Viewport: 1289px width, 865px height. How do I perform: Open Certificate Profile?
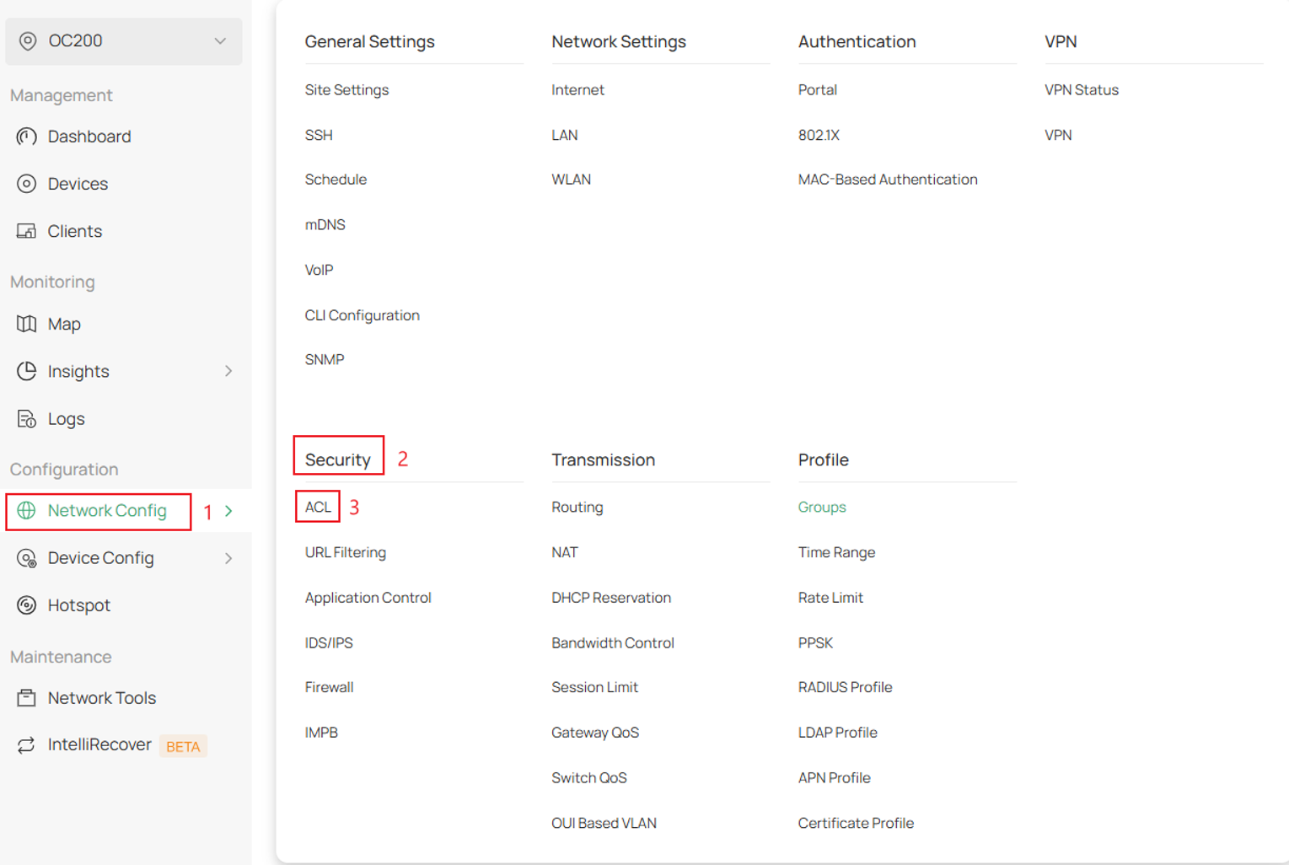[856, 823]
